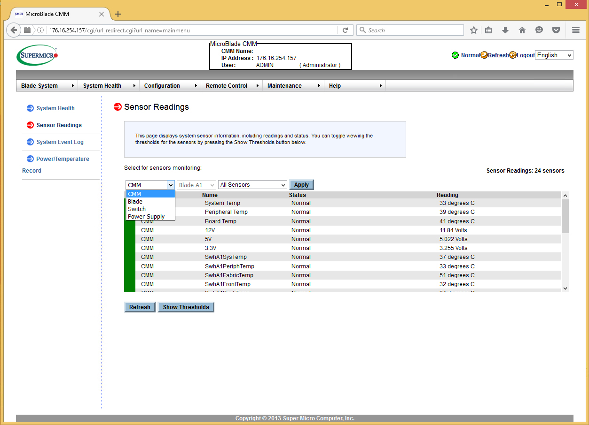589x425 pixels.
Task: Open the System Event Log sidebar link
Action: [x=60, y=142]
